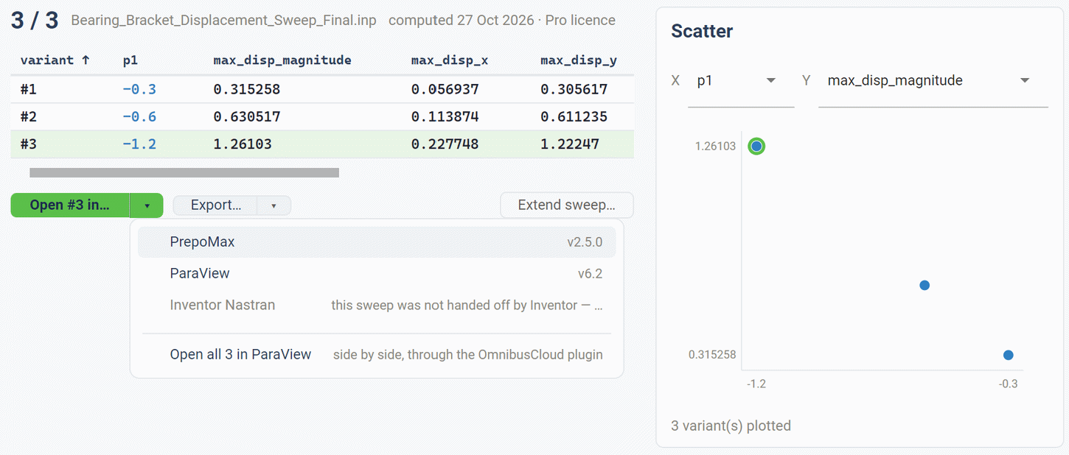The image size is (1069, 455).
Task: Click the highlighted scatter point at p1 -1.2
Action: click(x=756, y=147)
